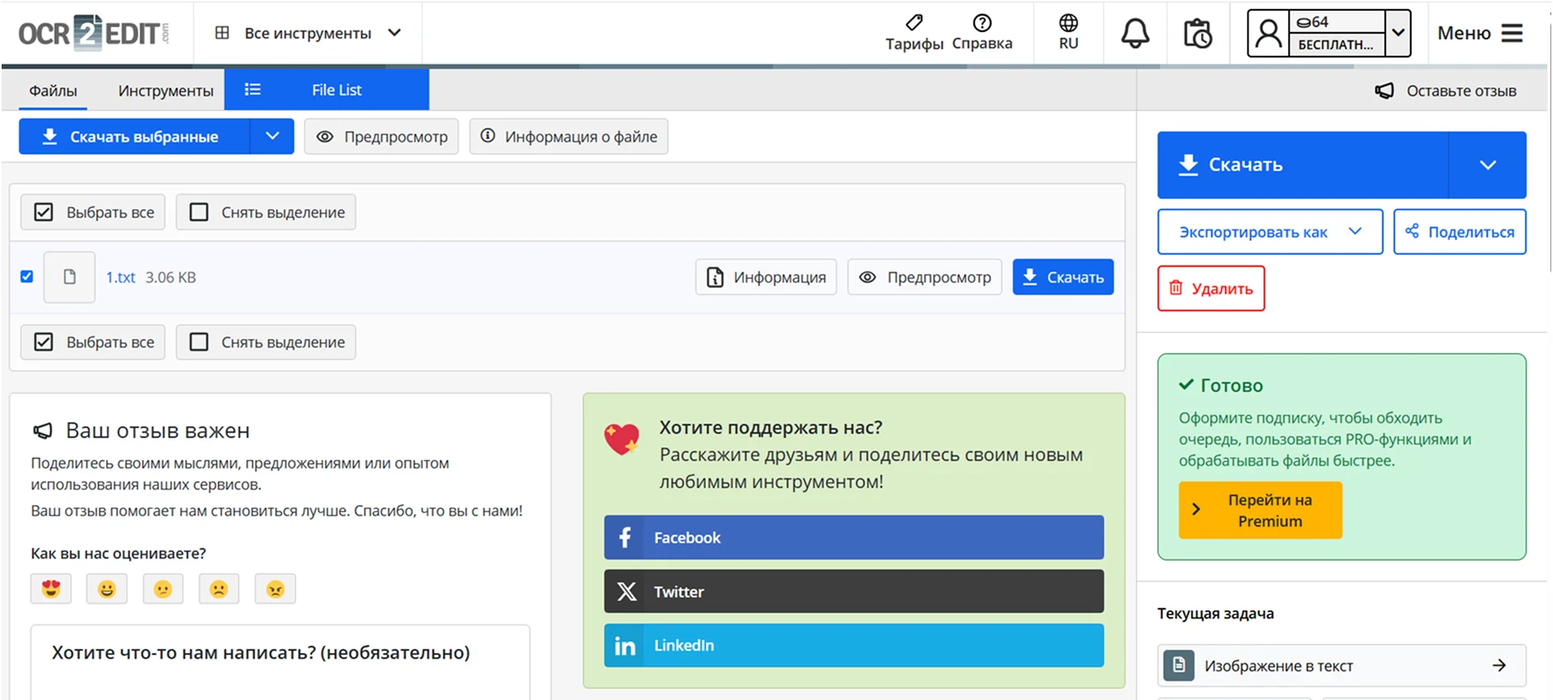Click the notification bell icon
This screenshot has height=700, width=1553.
(1135, 34)
